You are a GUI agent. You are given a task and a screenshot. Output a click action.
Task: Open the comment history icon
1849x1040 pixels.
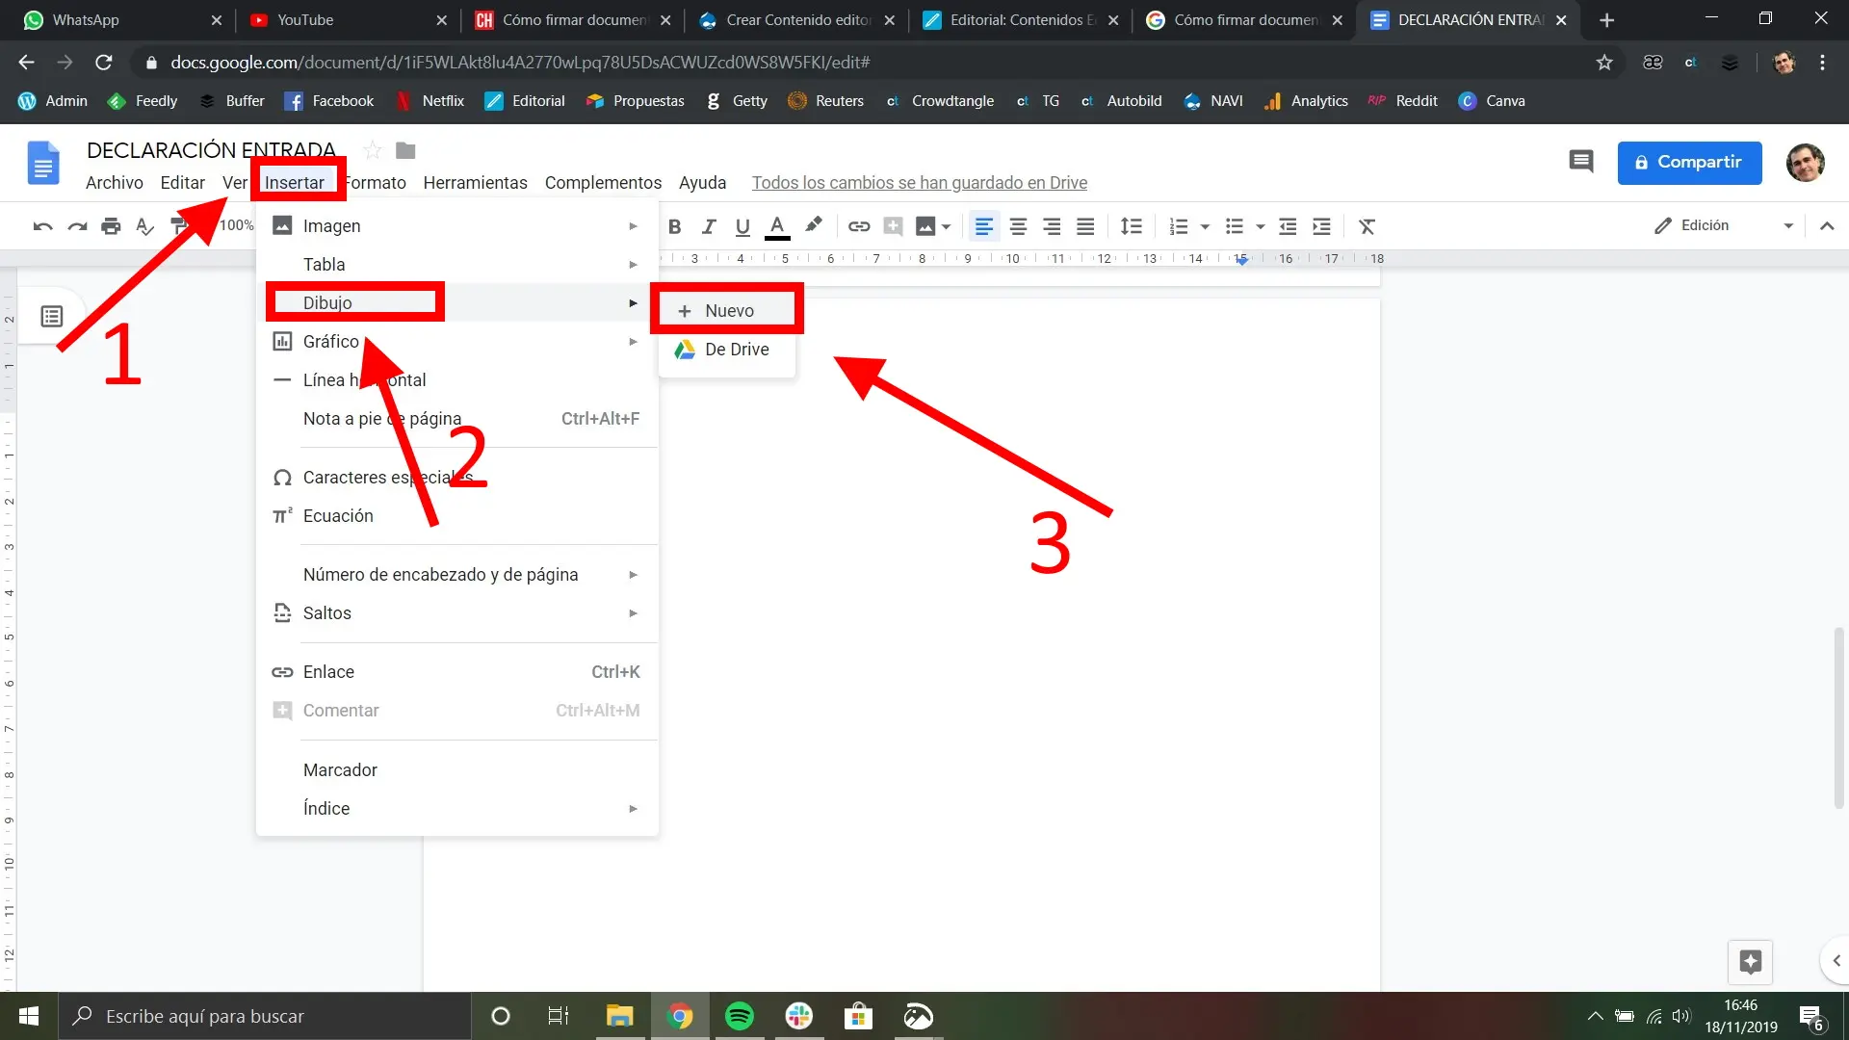click(x=1580, y=162)
